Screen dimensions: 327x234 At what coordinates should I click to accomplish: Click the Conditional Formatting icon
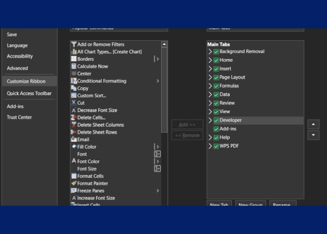(74, 81)
